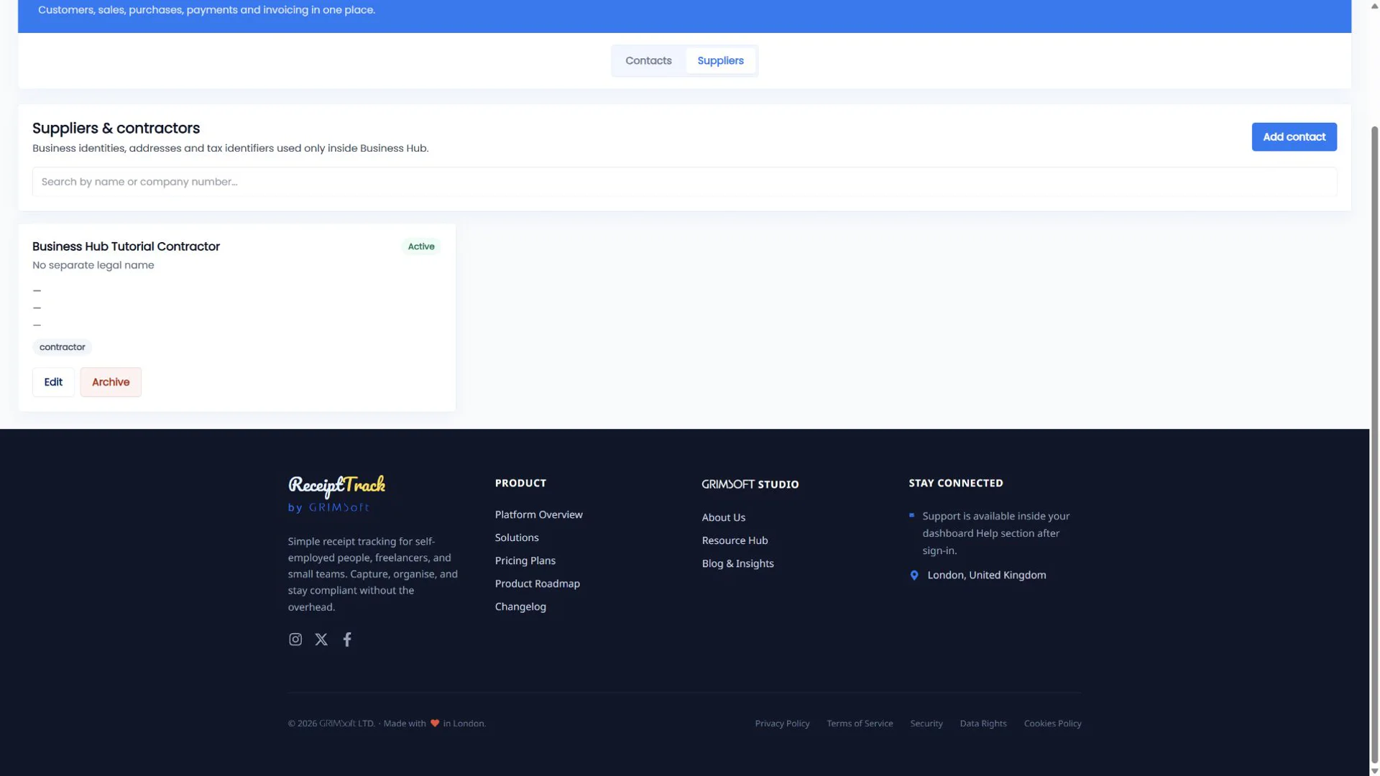Screen dimensions: 1380x776
Task: Open the Resource Hub link
Action: point(735,540)
